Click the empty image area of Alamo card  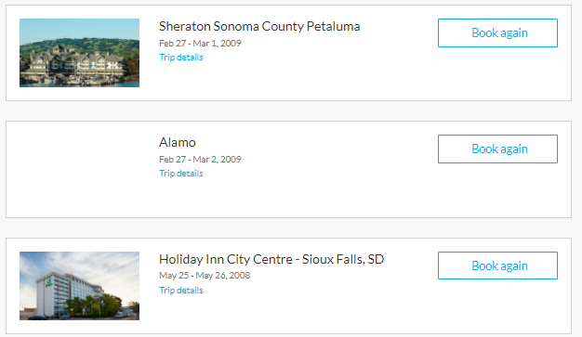click(x=79, y=169)
